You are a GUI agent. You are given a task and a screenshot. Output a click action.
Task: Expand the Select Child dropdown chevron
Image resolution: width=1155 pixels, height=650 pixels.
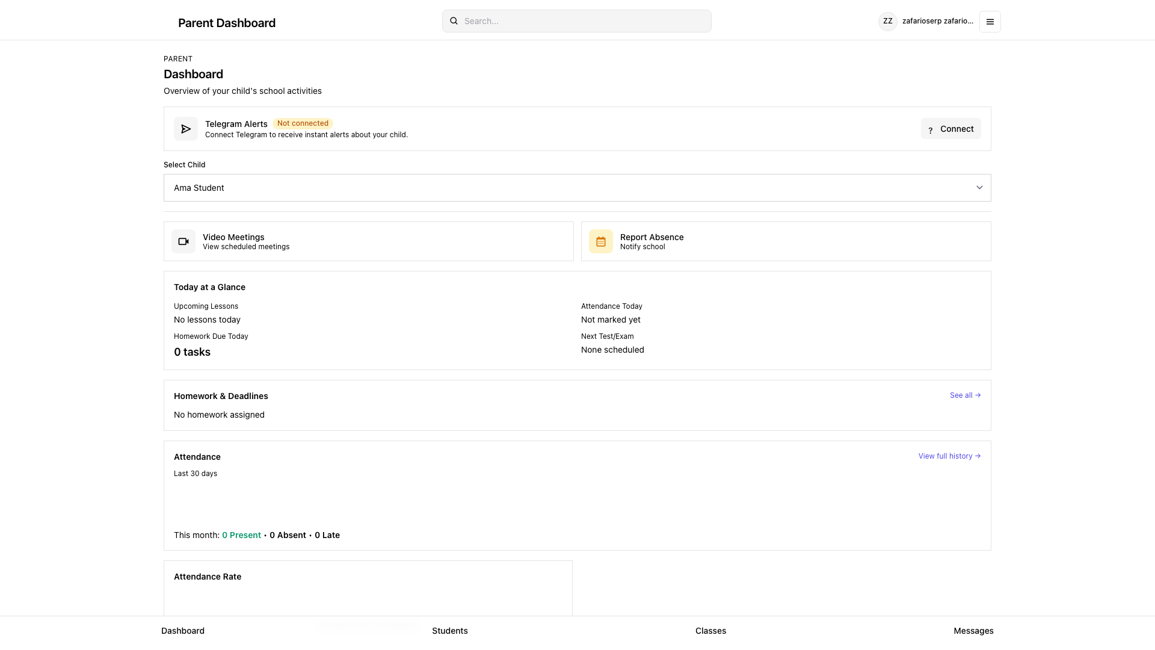979,188
